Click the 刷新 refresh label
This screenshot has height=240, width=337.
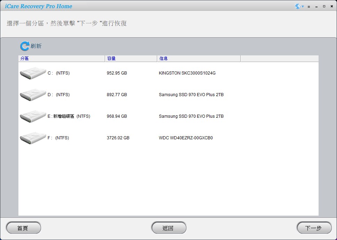click(x=36, y=46)
